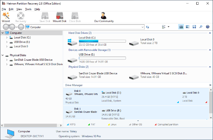Click the USB Drive (E:) usage bar

(x=102, y=58)
